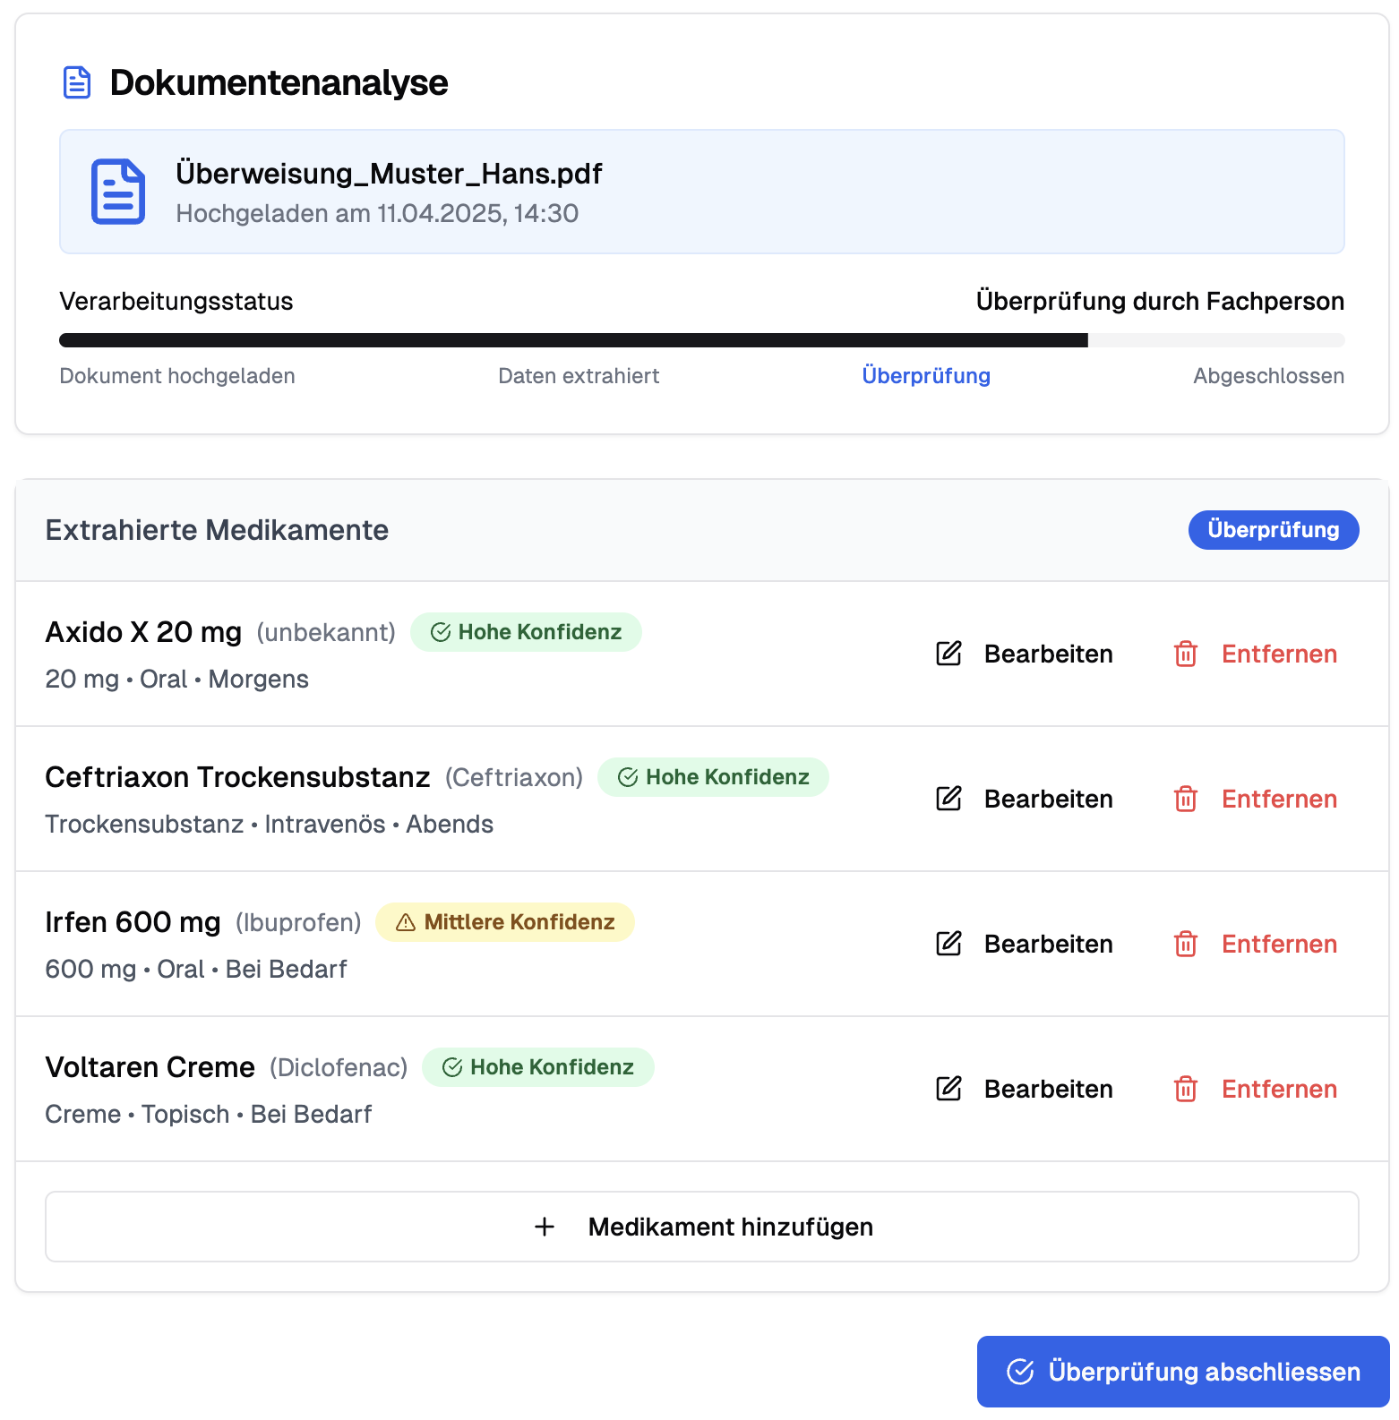1399x1420 pixels.
Task: Click the Mittlere Konfidenz badge on Irfen
Action: 505,922
